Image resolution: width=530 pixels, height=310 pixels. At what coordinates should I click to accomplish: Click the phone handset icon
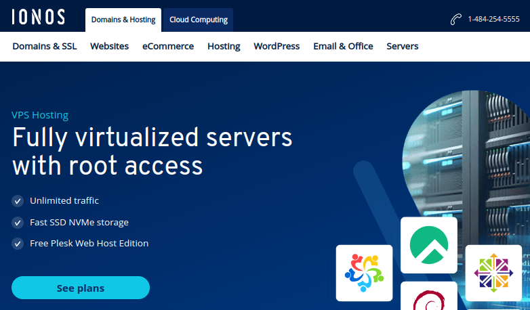pos(455,19)
